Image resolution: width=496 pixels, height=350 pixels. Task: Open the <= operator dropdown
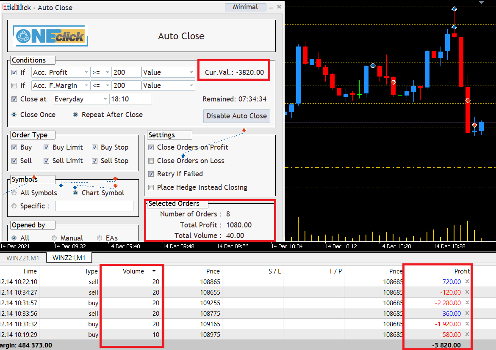[101, 85]
